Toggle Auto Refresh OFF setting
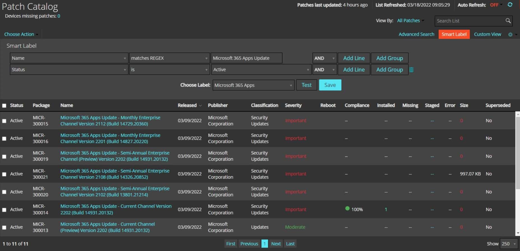The image size is (520, 251). pyautogui.click(x=496, y=5)
